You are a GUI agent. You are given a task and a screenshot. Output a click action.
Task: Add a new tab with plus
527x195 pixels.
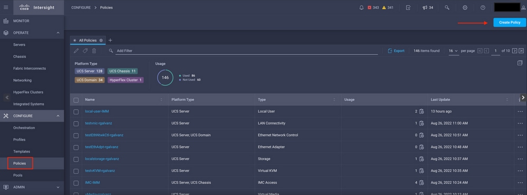coord(110,40)
